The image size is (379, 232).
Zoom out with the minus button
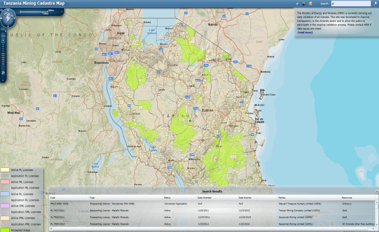pyautogui.click(x=3, y=67)
